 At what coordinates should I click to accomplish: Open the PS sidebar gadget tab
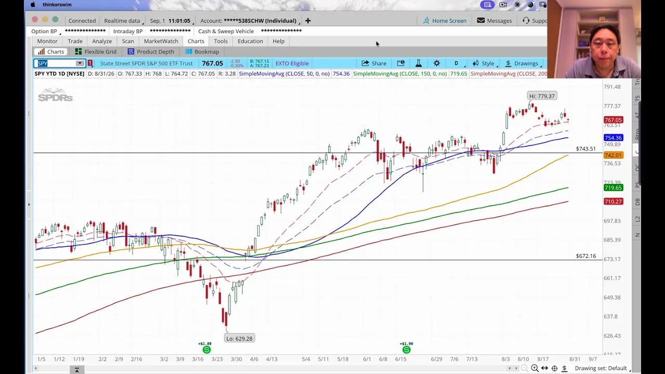[x=637, y=185]
